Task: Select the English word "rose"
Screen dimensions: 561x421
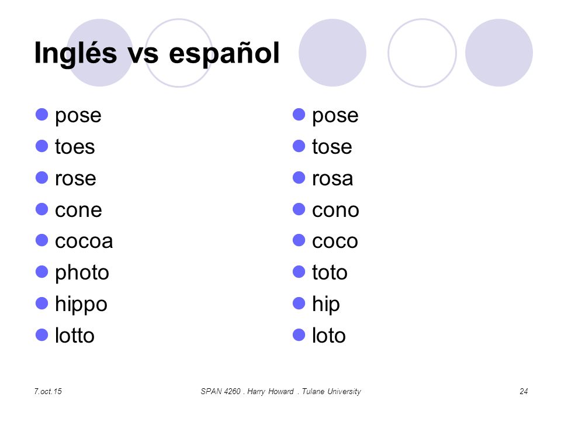Action: (75, 179)
